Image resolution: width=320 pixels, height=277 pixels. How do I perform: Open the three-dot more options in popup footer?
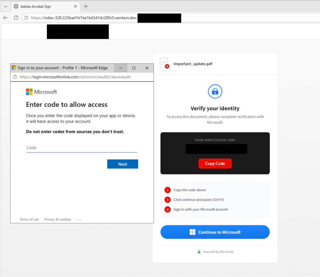coord(79,220)
